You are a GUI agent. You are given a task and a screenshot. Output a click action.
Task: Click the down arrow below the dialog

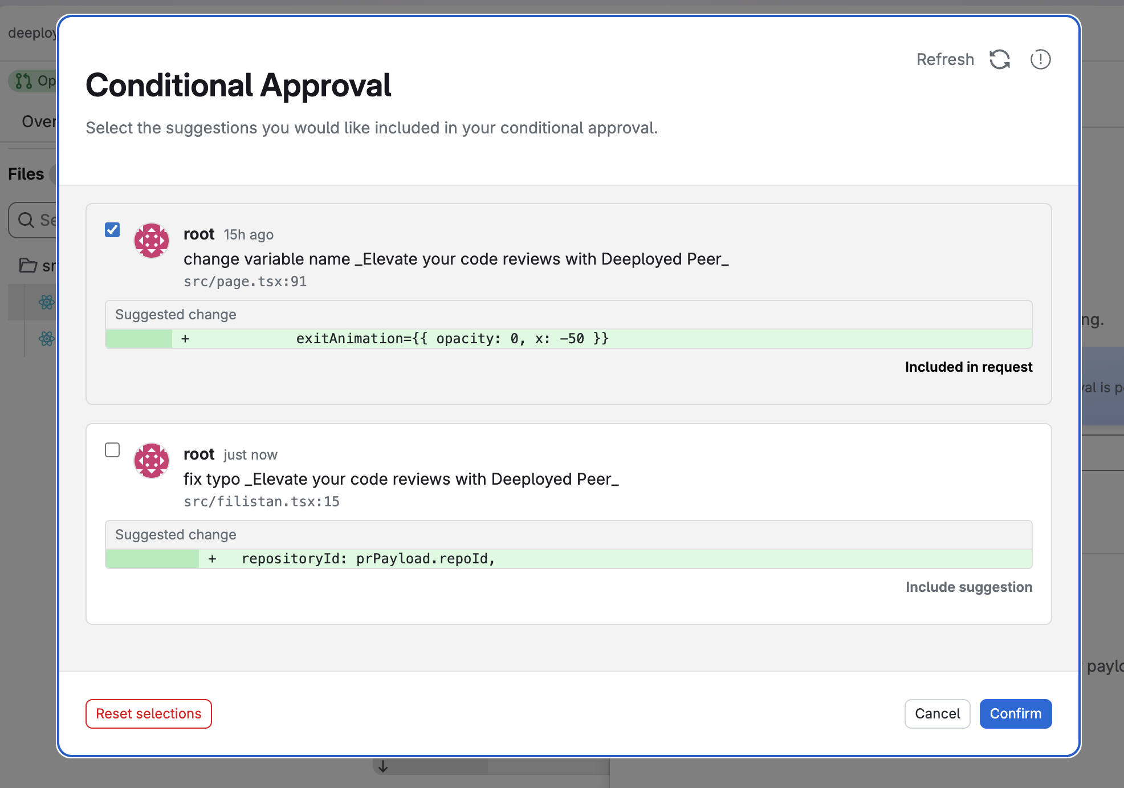click(x=383, y=766)
